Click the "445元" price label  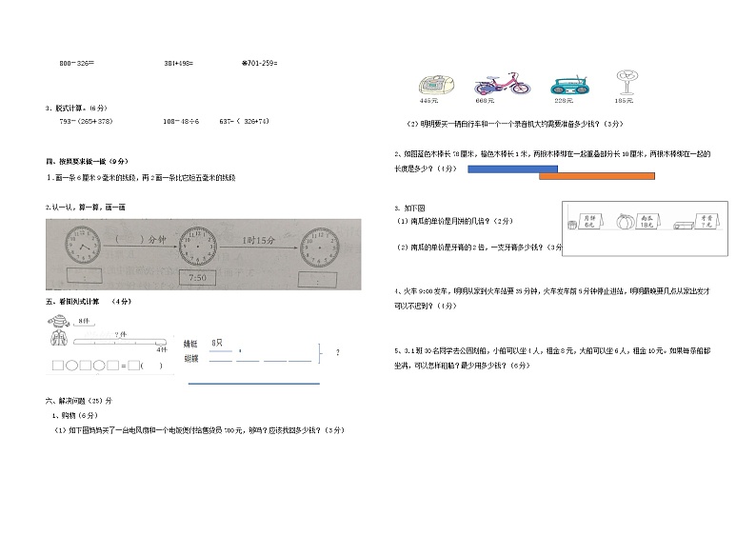pyautogui.click(x=428, y=101)
